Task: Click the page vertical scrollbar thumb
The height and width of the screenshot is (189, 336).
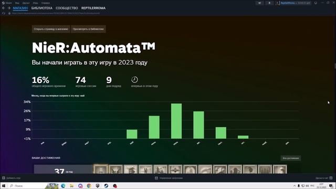Action: 335,66
